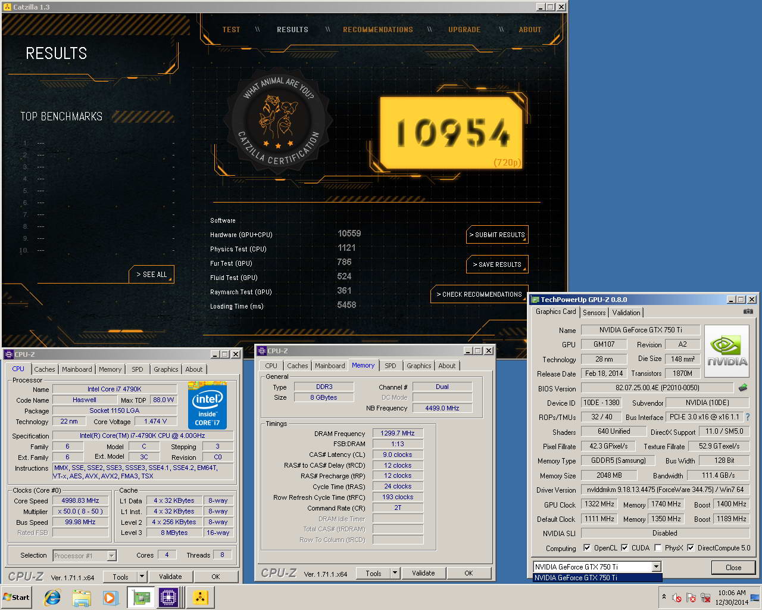Click the Hardware (GPU+CPU) score 10559

pyautogui.click(x=349, y=234)
